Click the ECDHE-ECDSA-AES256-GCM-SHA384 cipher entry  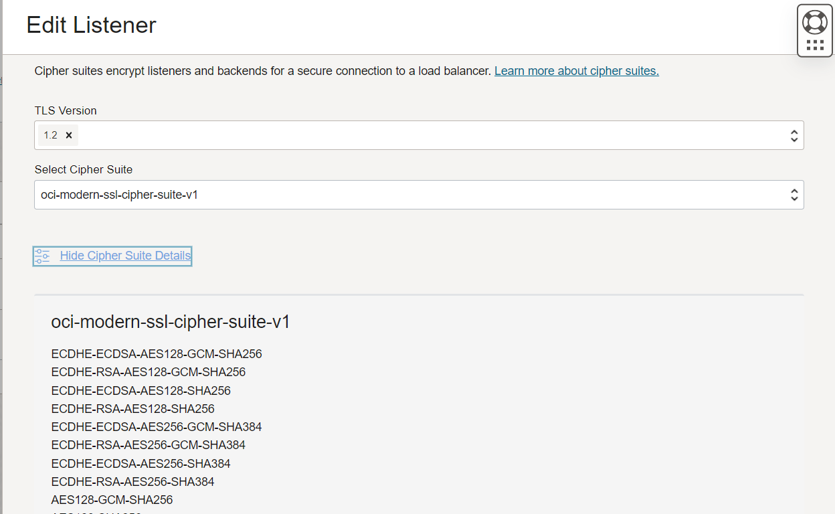click(x=156, y=427)
